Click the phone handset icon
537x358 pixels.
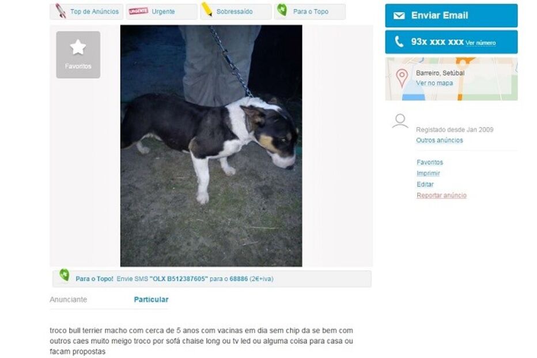[399, 42]
